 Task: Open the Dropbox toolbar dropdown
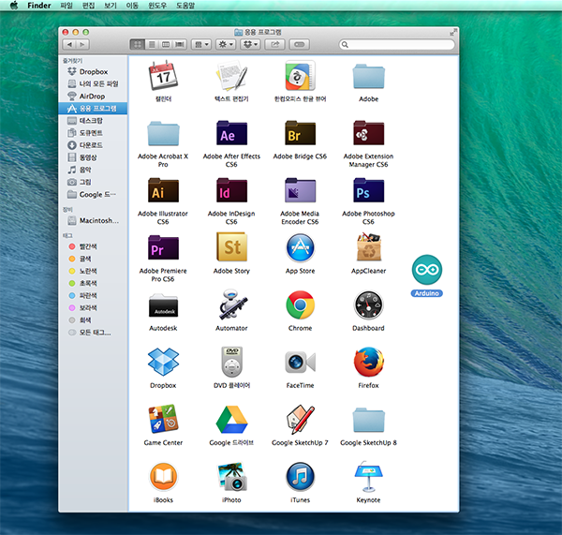250,44
